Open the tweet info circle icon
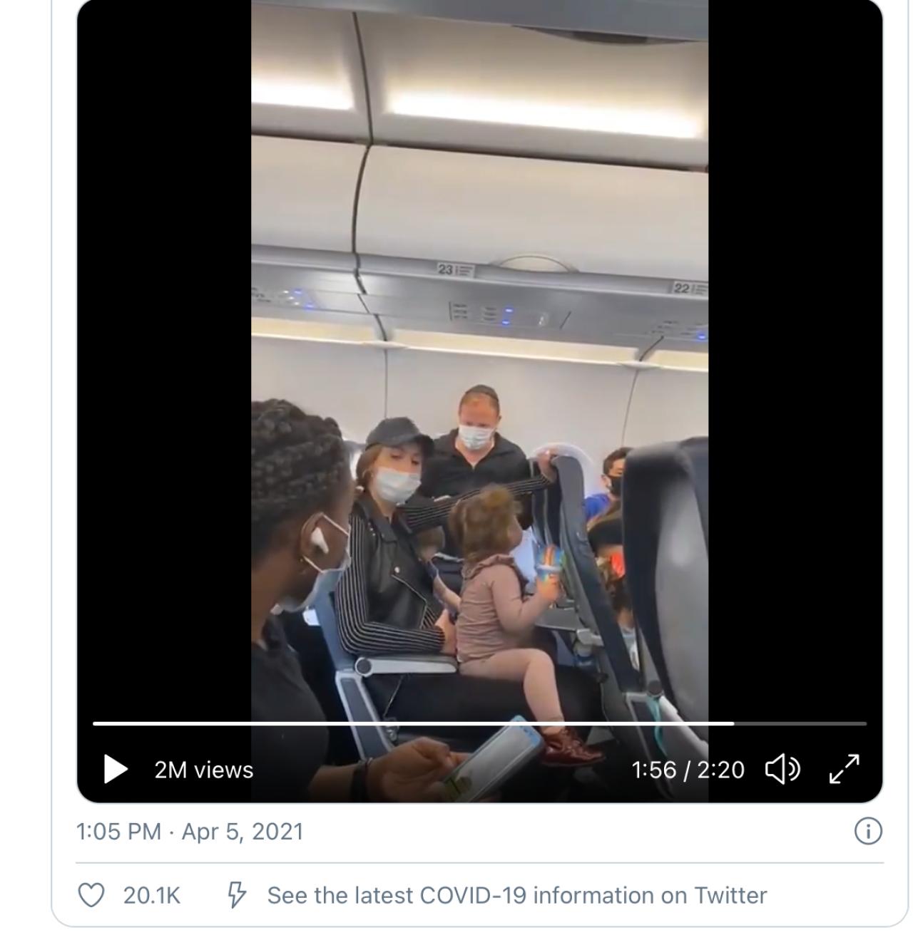913x940 pixels. pos(868,832)
